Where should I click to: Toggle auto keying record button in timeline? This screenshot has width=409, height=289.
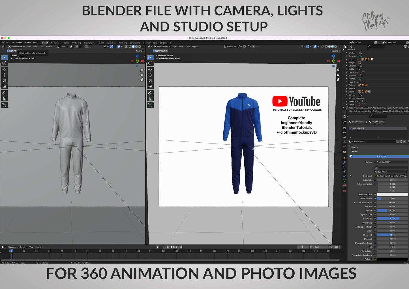pos(157,247)
